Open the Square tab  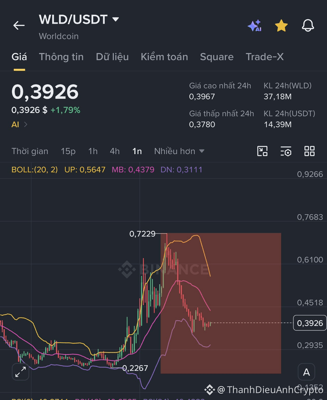(x=217, y=57)
